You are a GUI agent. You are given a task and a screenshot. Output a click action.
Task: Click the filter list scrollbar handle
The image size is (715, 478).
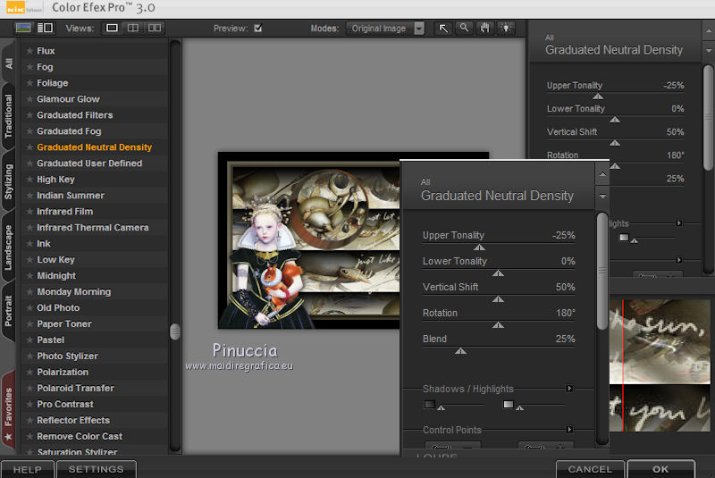(x=174, y=331)
